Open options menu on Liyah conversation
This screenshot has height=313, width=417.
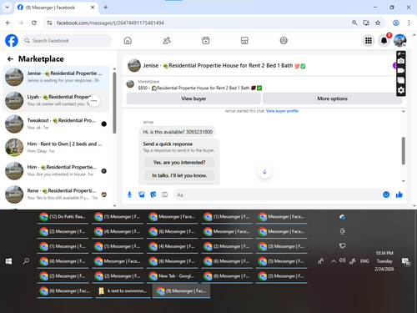[94, 100]
